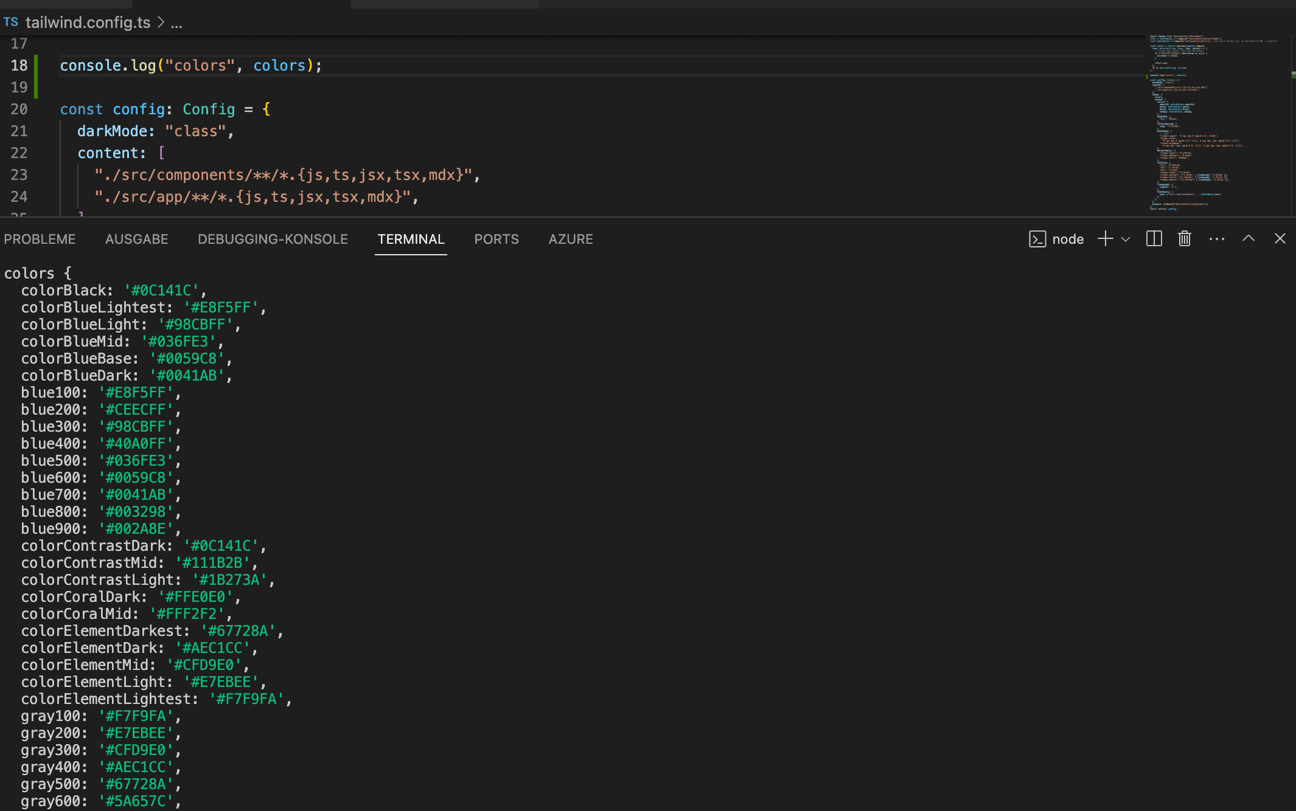Split the terminal panel

1154,239
